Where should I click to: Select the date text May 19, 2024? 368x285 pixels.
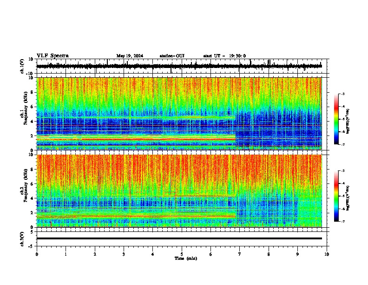[x=130, y=56]
